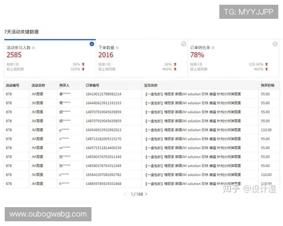
Task: Click up arrow beside 36% in 活动参与人数 card
Action: [83, 64]
